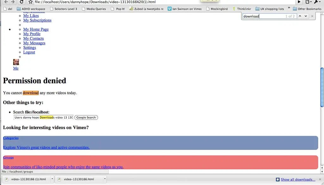Close the downloads bar

[320, 179]
